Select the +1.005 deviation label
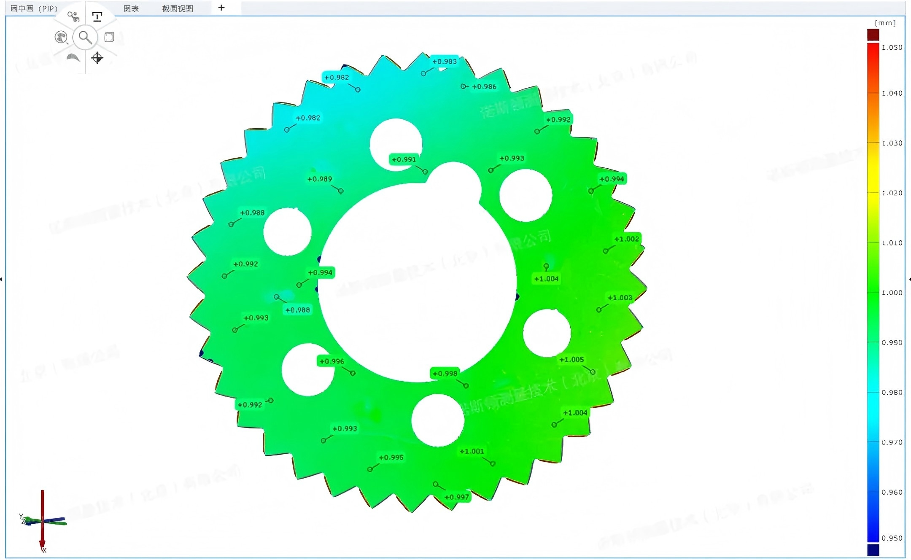Viewport: 911px width, 560px height. 571,360
